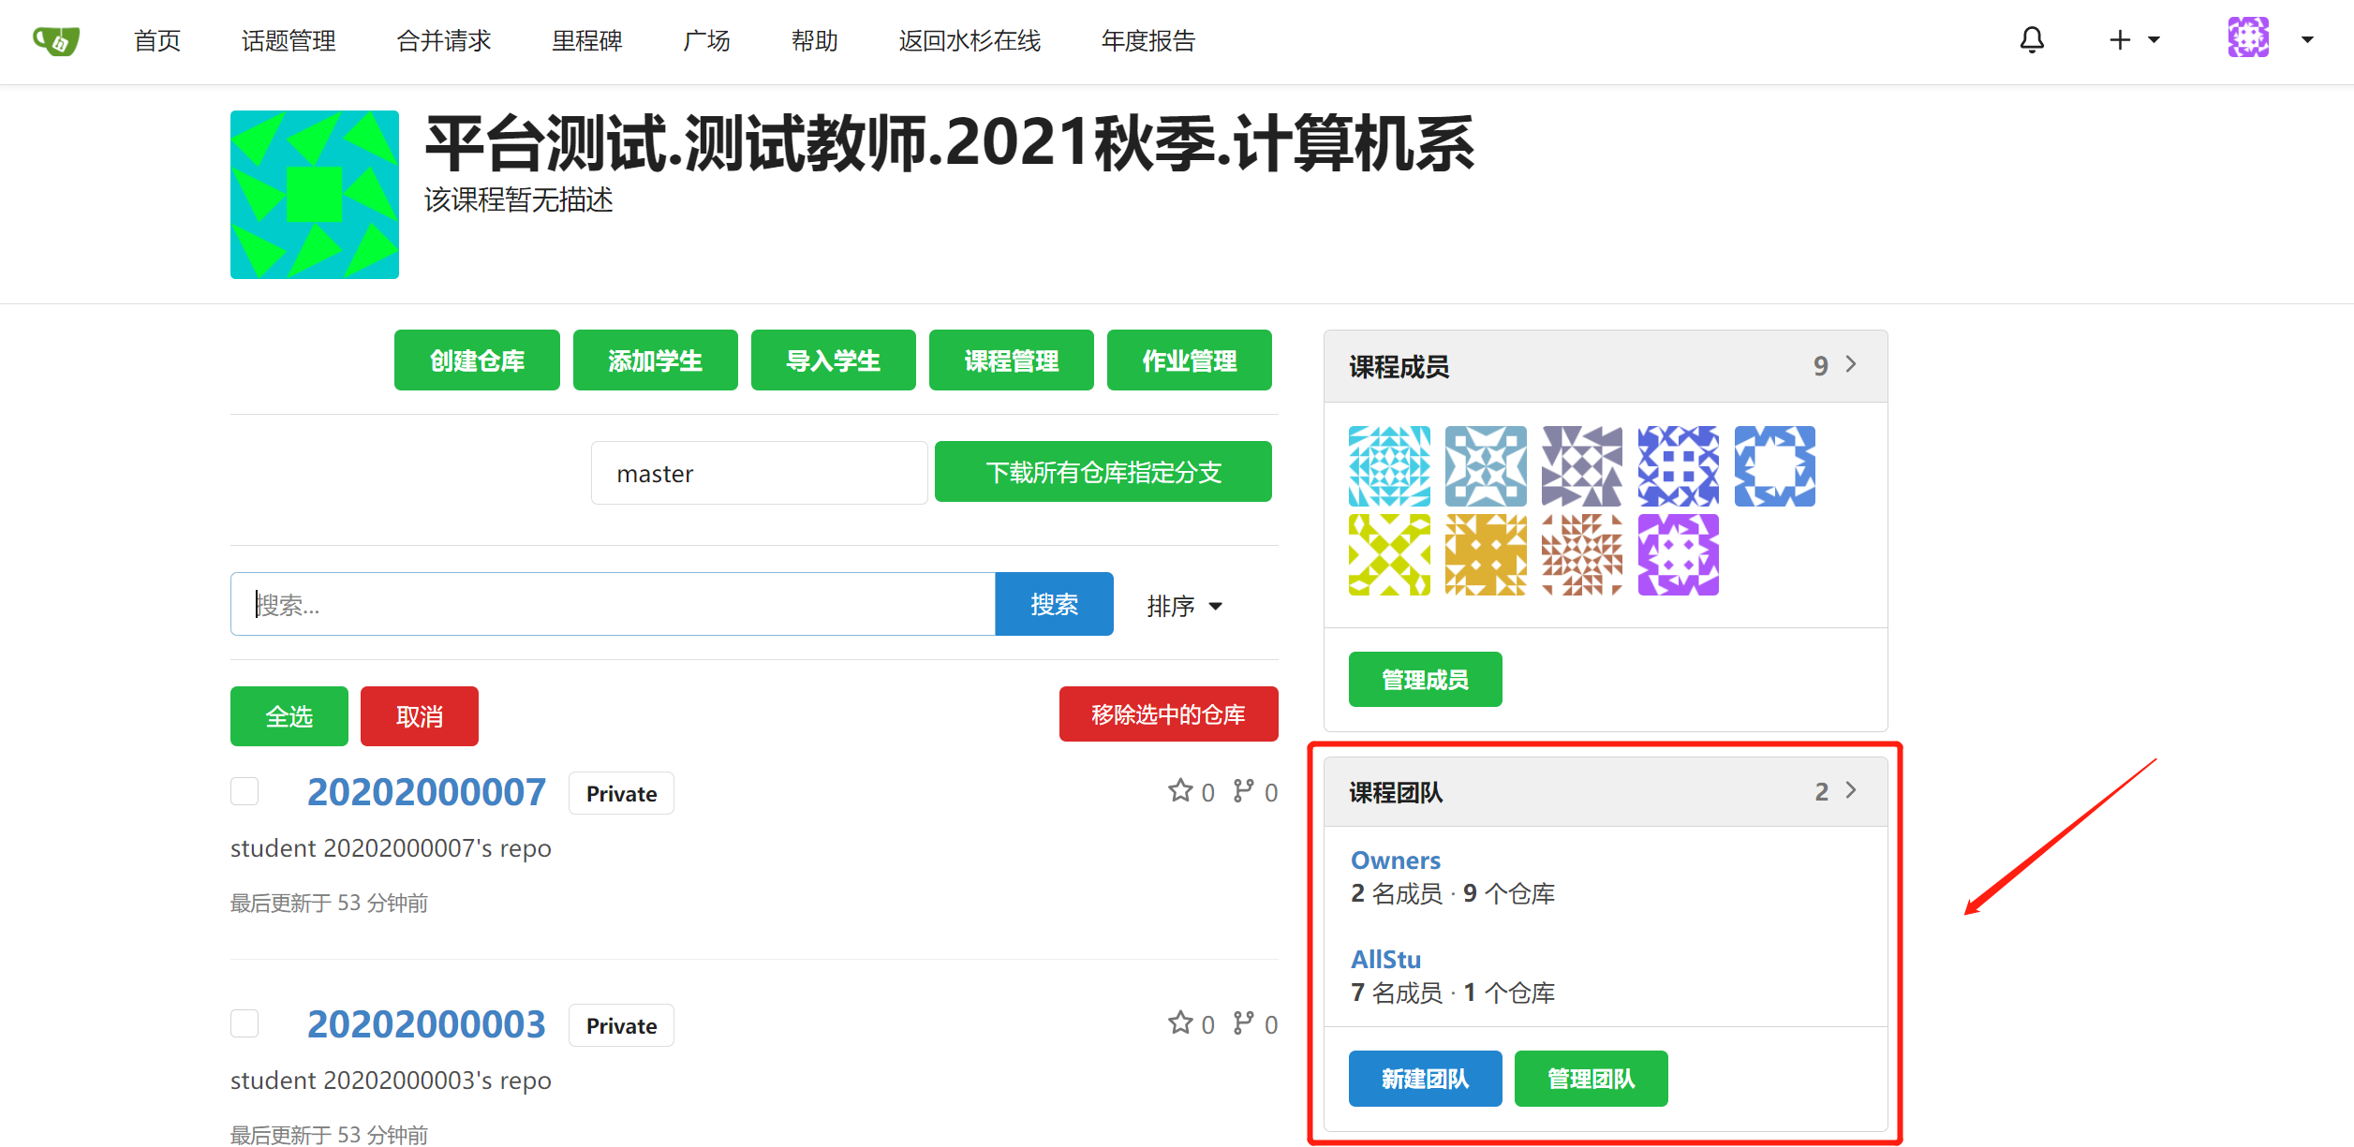Go to 首页 home page

157,41
